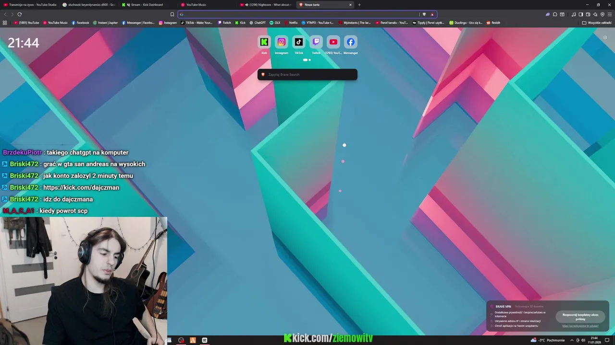Open the Brave main hamburger menu

610,14
